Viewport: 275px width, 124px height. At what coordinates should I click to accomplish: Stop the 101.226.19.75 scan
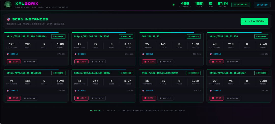coord(149,62)
